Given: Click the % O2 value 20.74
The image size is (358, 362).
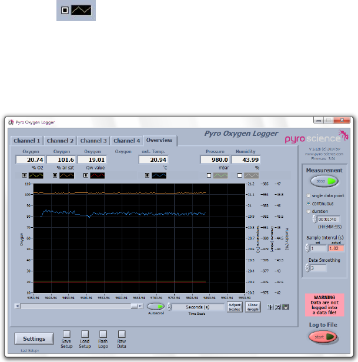Looking at the screenshot, I should [30, 160].
